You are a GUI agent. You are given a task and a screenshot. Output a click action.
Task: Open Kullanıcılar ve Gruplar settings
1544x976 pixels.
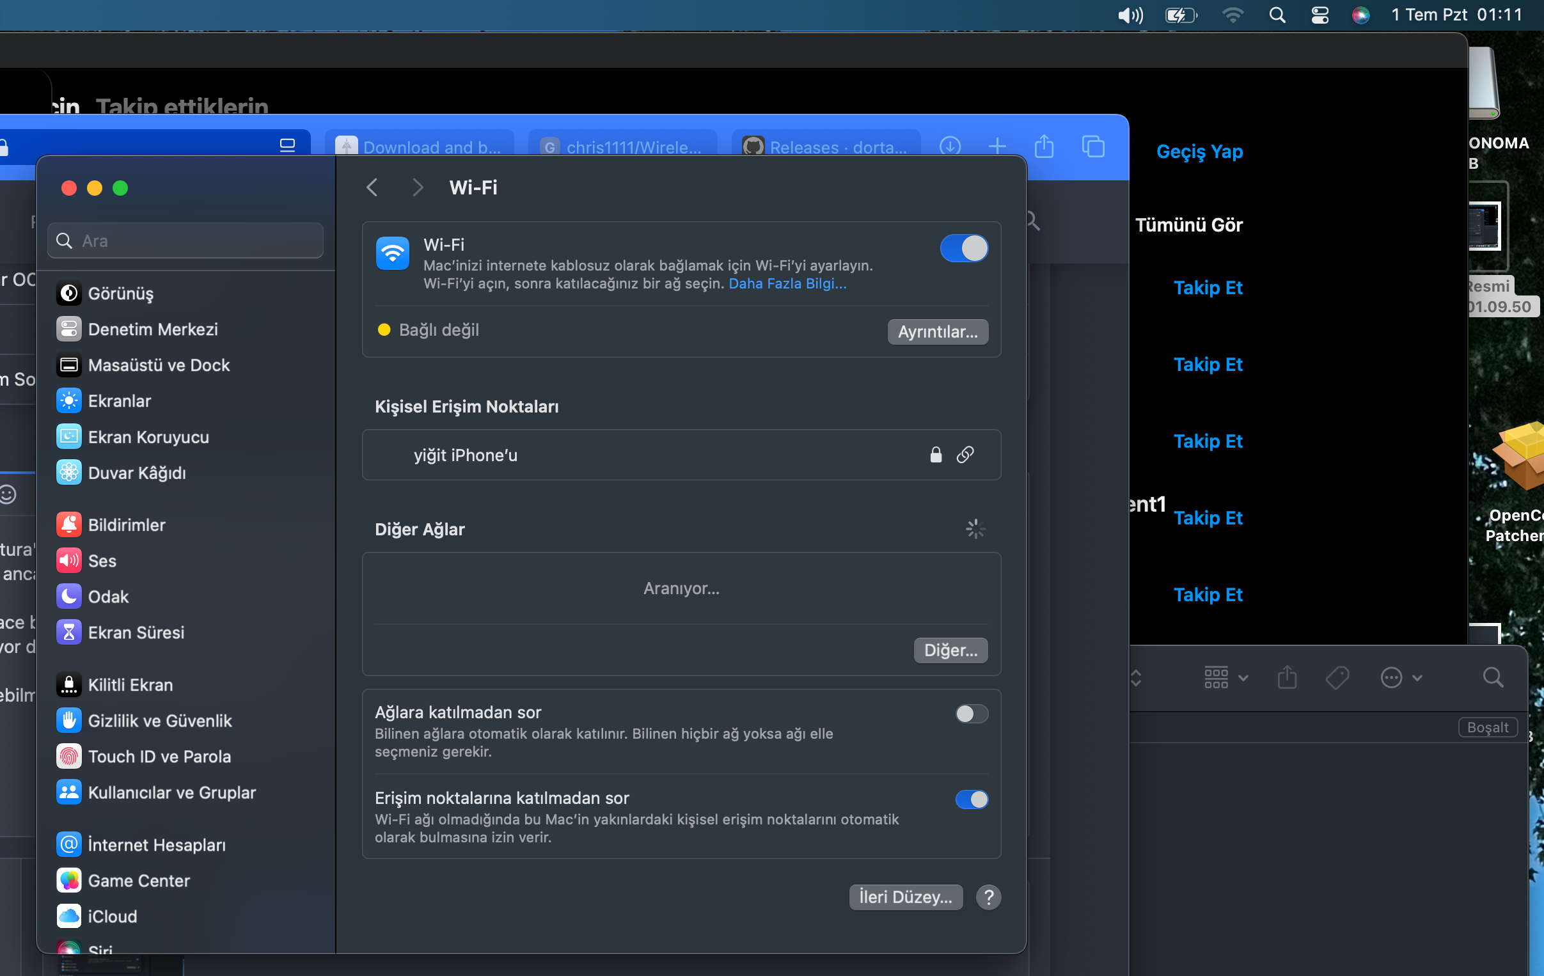[x=171, y=792]
